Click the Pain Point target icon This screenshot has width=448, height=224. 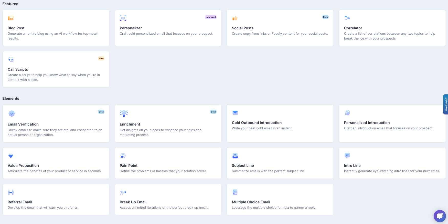click(123, 156)
